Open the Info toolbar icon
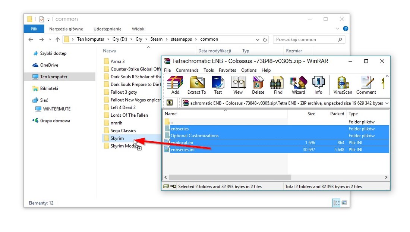Viewport: 410px width, 232px height. pyautogui.click(x=318, y=85)
